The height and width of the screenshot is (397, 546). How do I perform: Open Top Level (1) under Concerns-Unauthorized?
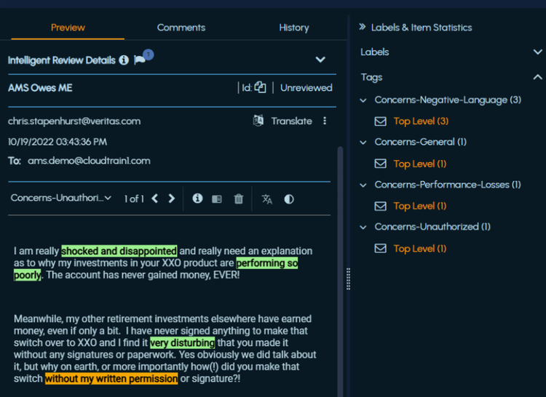pyautogui.click(x=420, y=249)
